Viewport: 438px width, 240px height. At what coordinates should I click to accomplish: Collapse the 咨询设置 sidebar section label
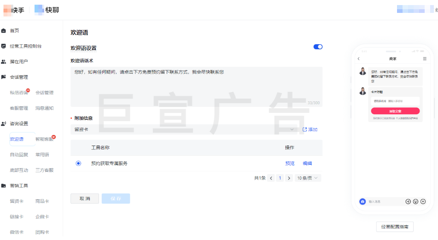[19, 123]
